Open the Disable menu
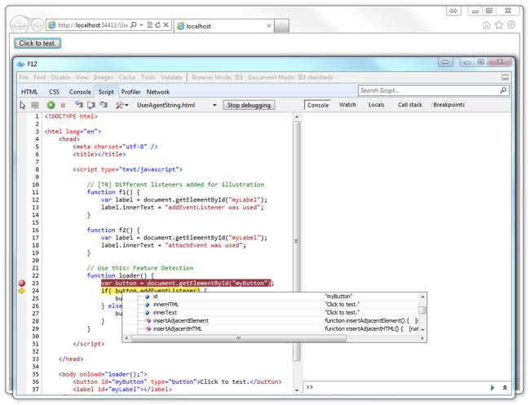 tap(60, 77)
